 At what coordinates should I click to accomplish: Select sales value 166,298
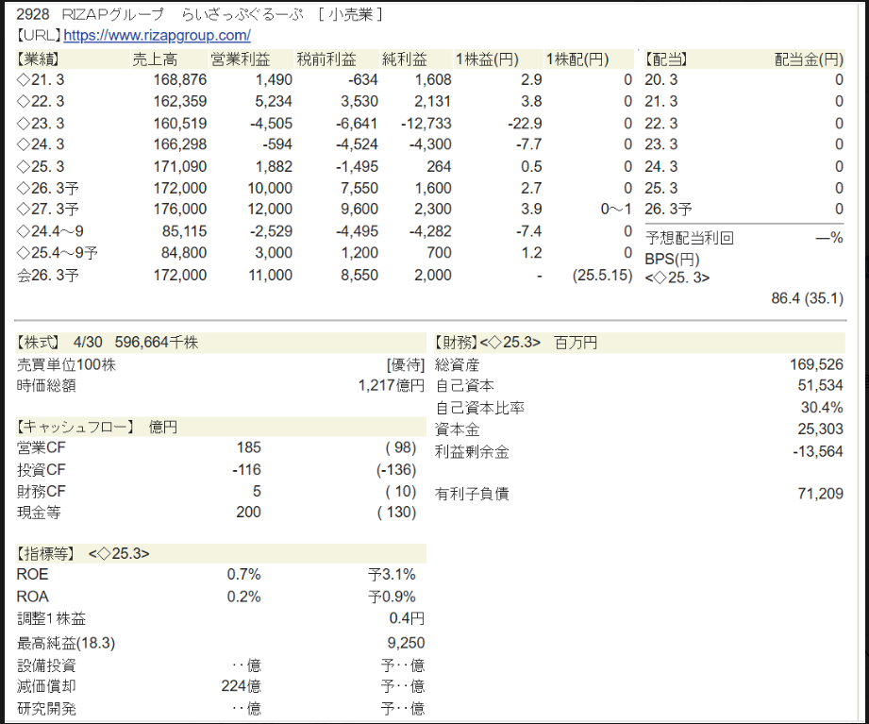pos(180,144)
